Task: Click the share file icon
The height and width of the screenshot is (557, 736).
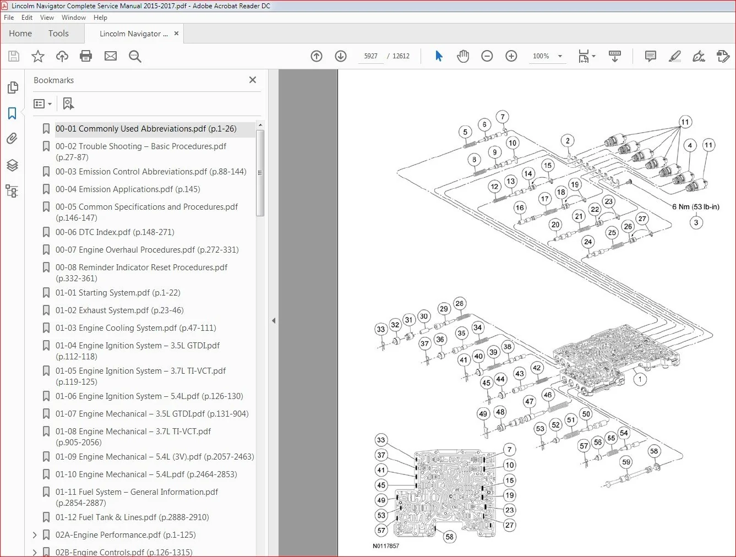Action: (x=723, y=56)
